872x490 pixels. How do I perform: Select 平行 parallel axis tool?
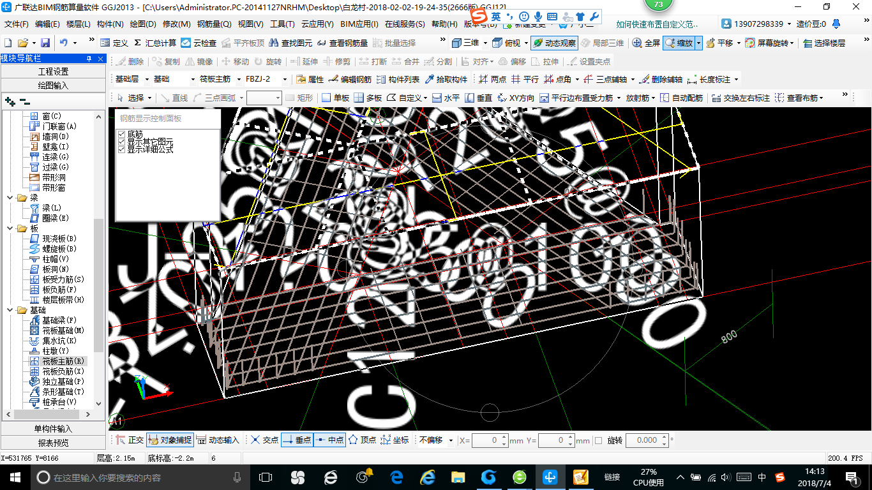pos(525,79)
